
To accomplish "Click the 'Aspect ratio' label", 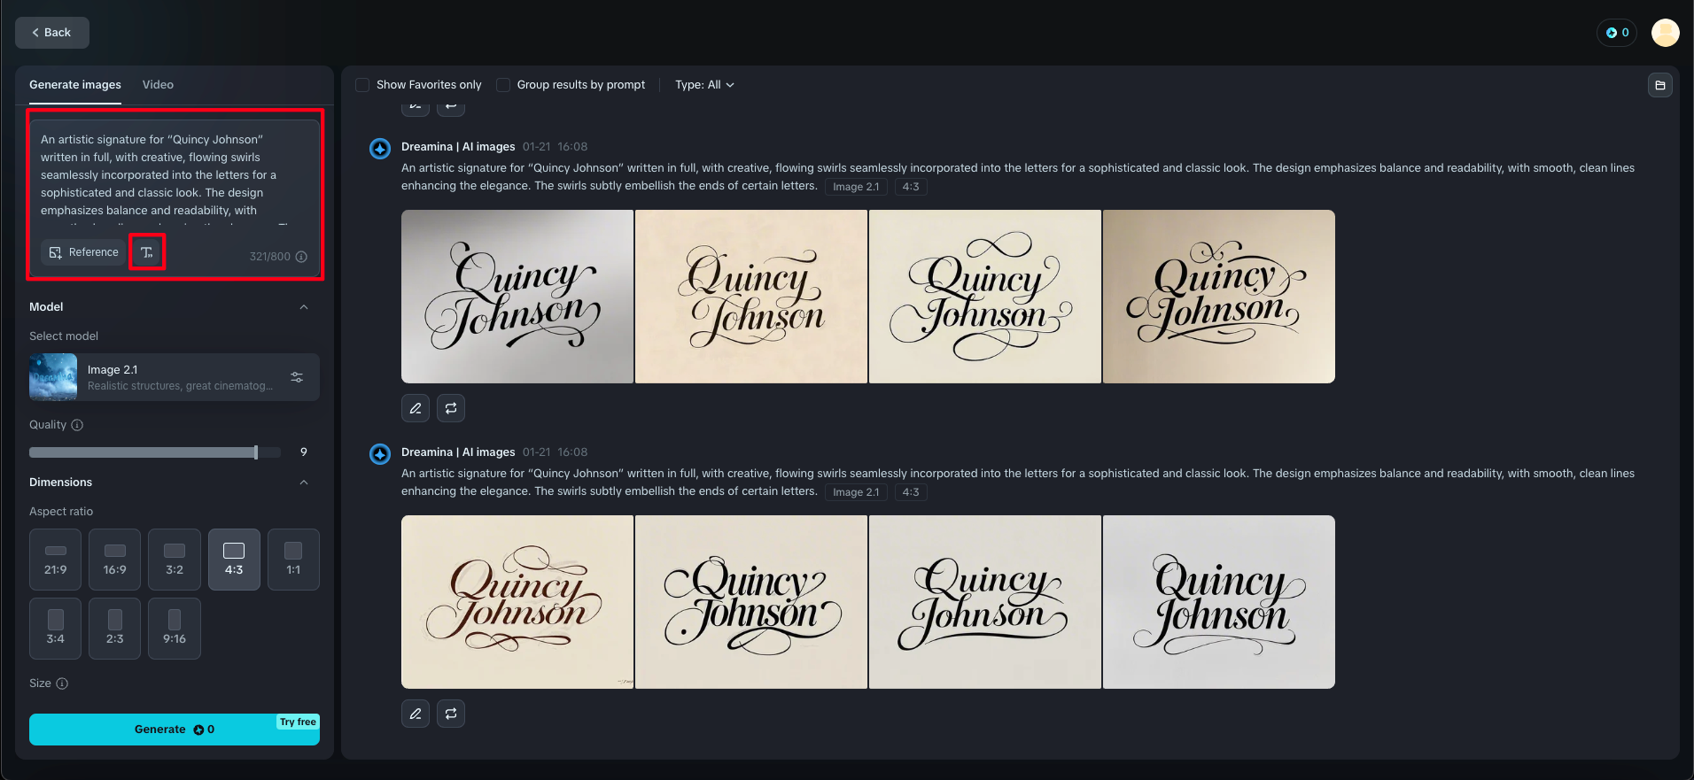I will pyautogui.click(x=61, y=512).
